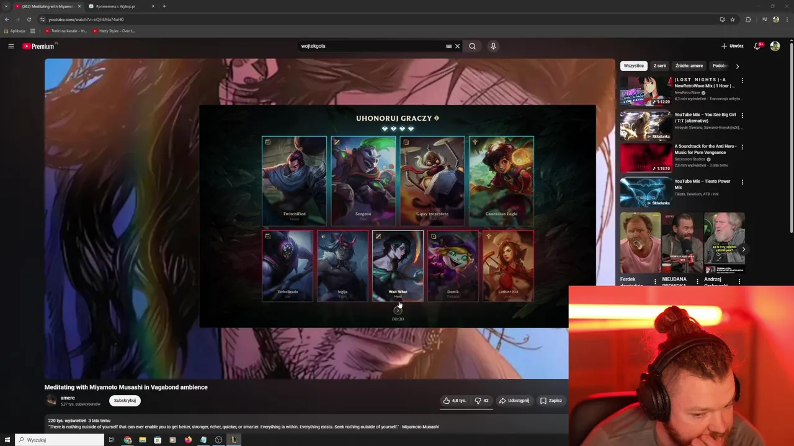The image size is (794, 446).
Task: Launch Firefox from the taskbar
Action: pos(188,440)
